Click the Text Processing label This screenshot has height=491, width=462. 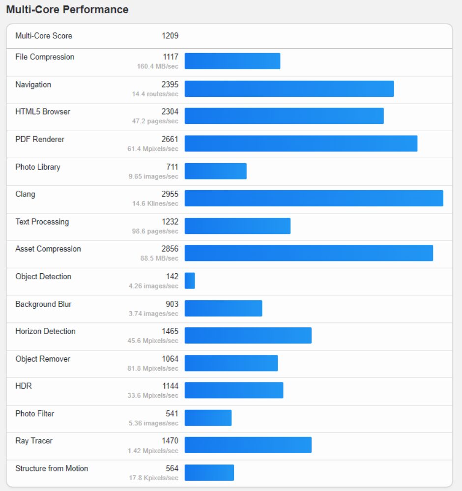(x=42, y=222)
